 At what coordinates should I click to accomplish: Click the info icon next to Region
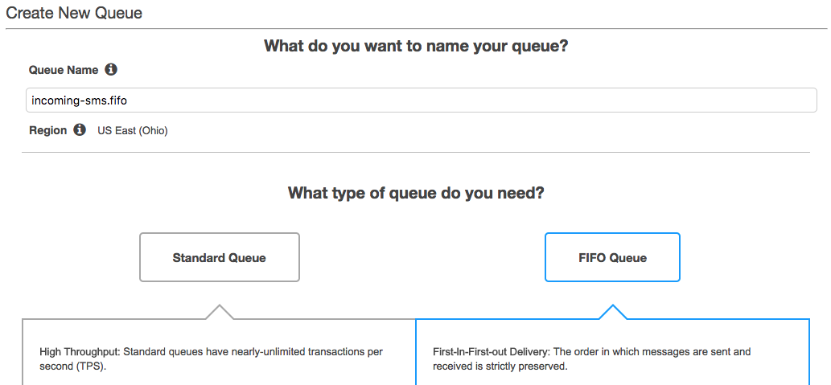coord(80,129)
